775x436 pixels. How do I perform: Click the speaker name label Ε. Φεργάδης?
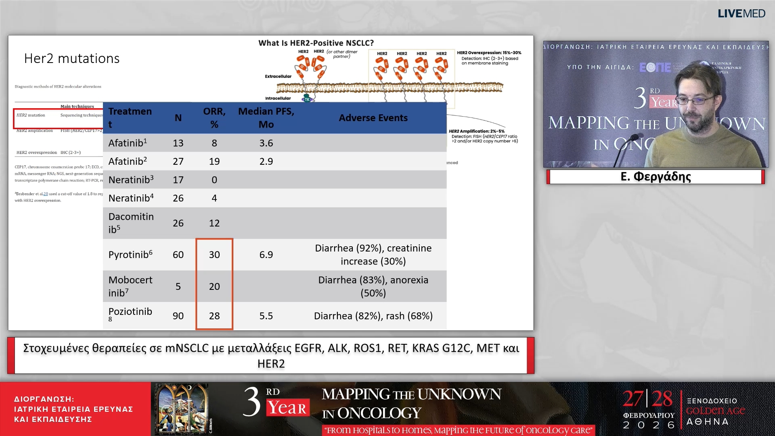tap(656, 177)
